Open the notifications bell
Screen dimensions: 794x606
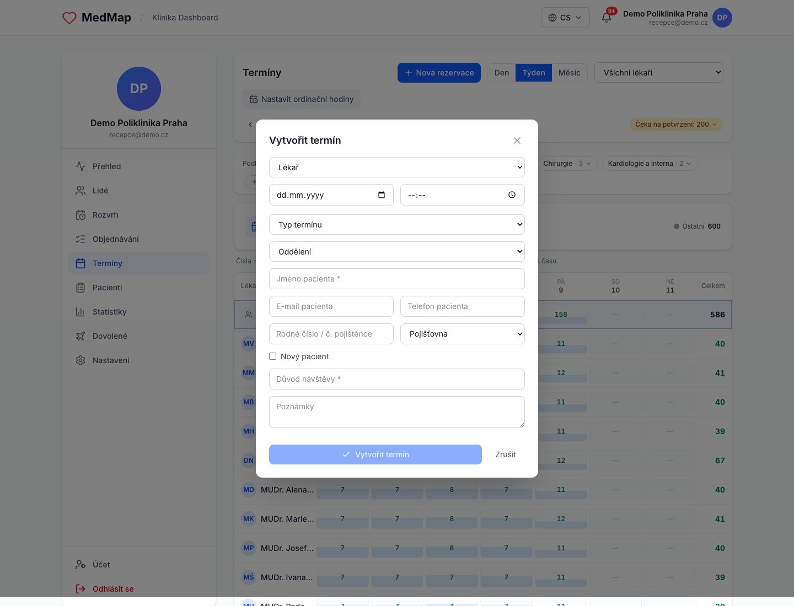[607, 18]
